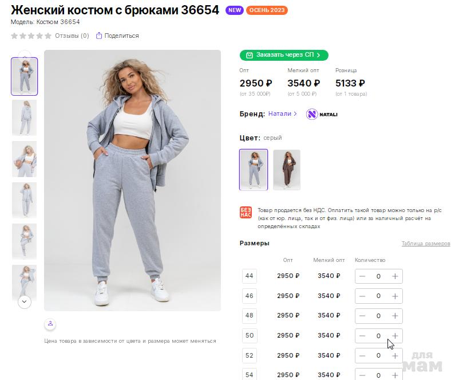
Task: Decrease quantity for size 52
Action: [362, 355]
